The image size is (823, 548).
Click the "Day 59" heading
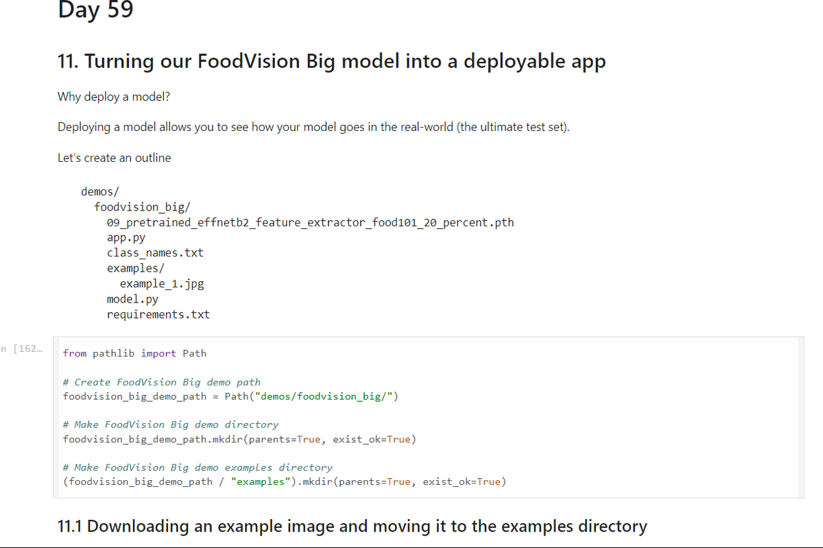tap(95, 10)
